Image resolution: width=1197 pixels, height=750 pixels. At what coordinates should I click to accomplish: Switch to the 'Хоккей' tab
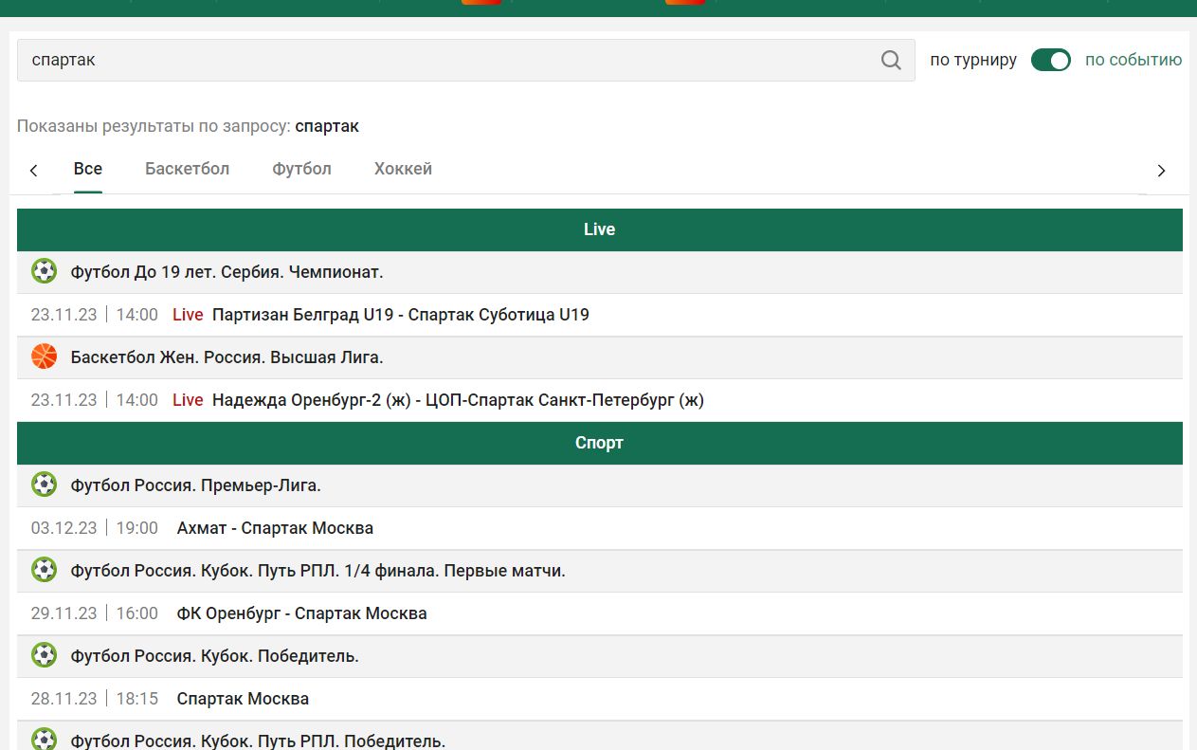click(403, 169)
